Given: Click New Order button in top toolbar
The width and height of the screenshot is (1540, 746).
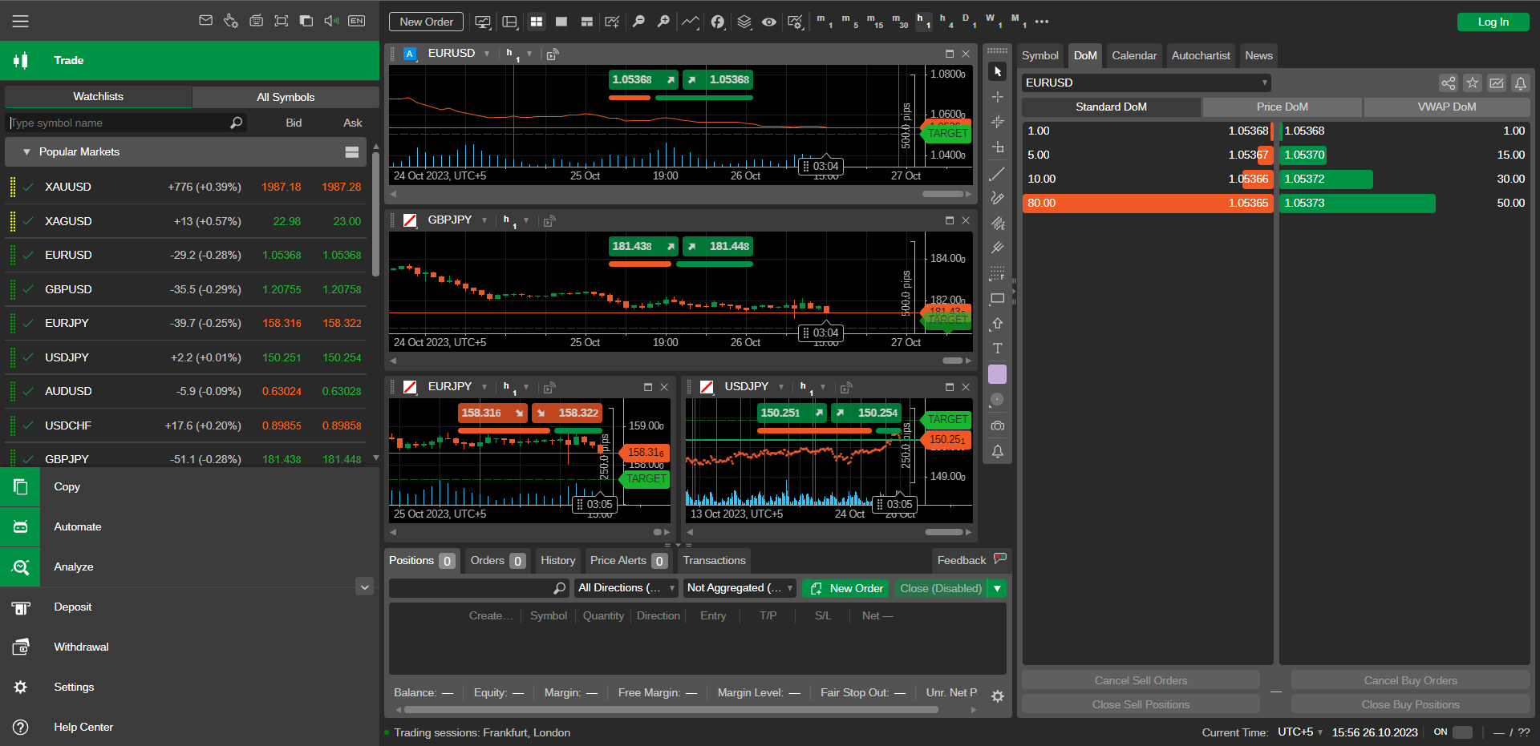Looking at the screenshot, I should pos(426,22).
